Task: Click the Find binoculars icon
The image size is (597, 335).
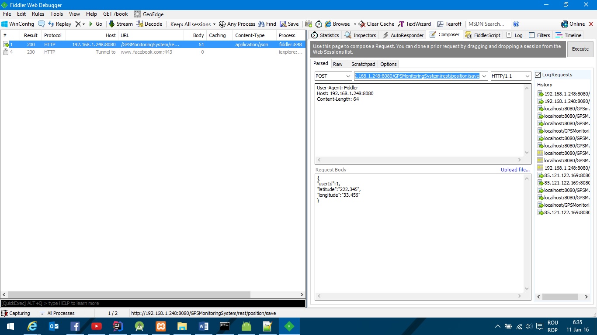Action: coord(261,24)
